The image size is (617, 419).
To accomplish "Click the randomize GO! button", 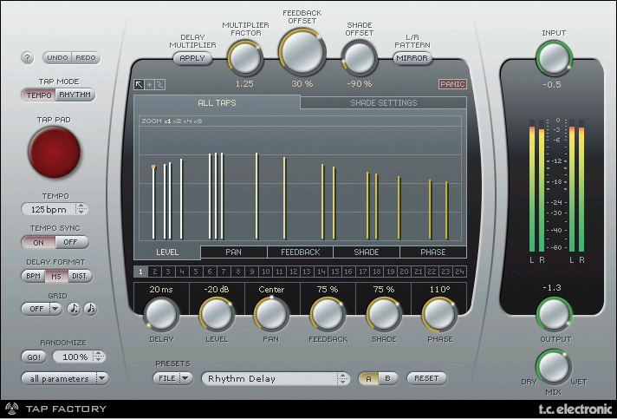I will [x=34, y=357].
